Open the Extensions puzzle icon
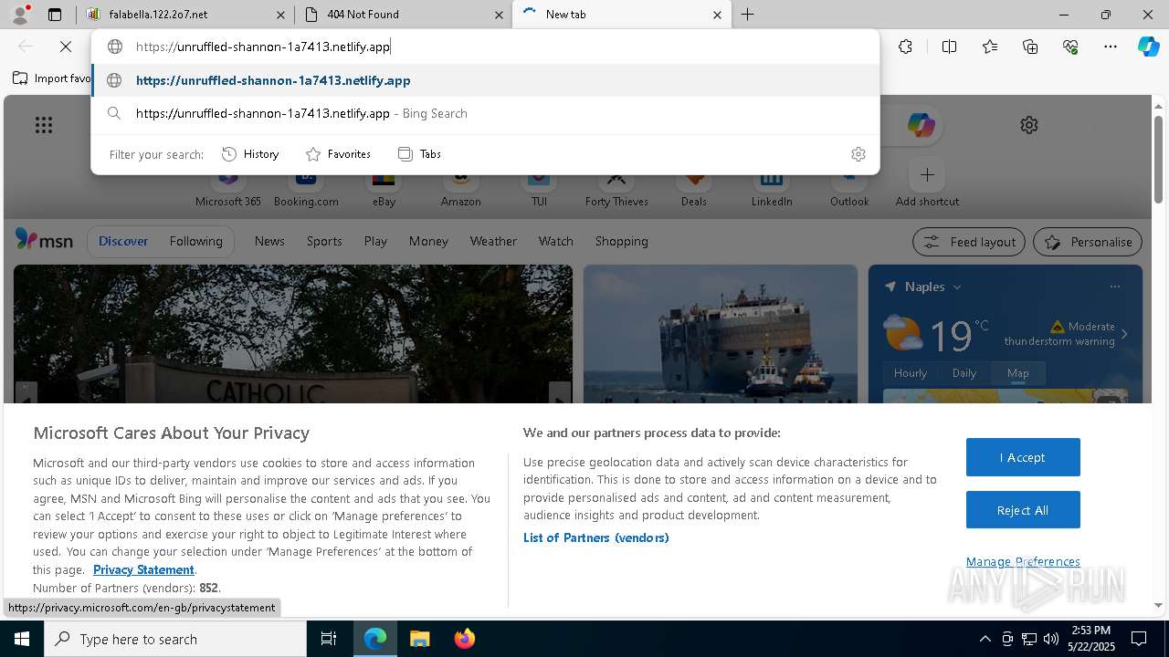Viewport: 1169px width, 657px height. pyautogui.click(x=905, y=47)
